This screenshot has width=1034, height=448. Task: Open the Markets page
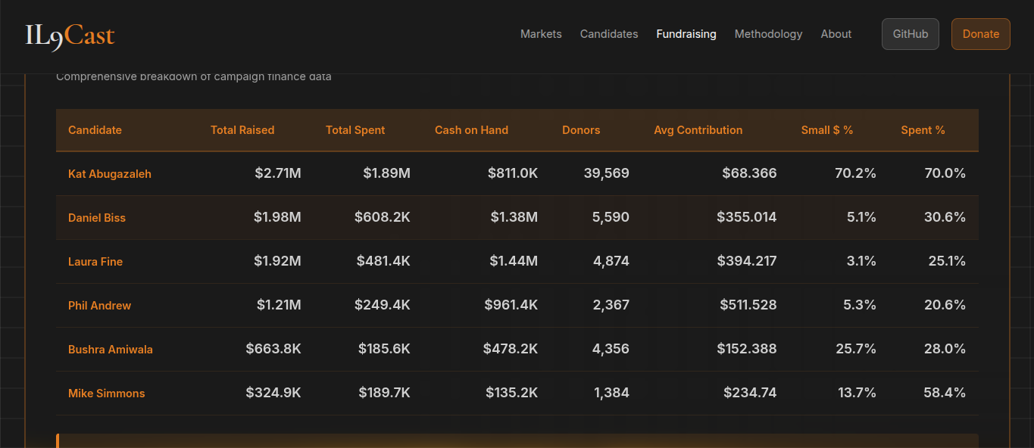[541, 34]
